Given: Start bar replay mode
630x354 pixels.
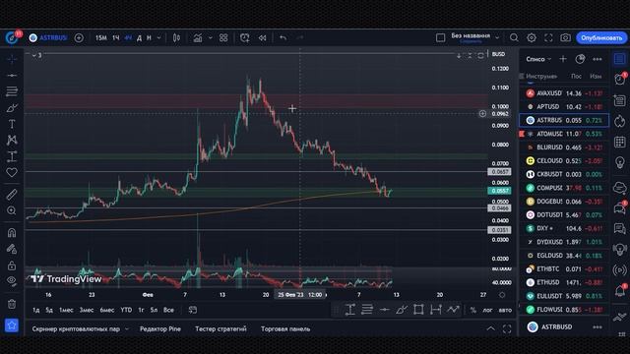Looking at the screenshot, I should pos(263,37).
